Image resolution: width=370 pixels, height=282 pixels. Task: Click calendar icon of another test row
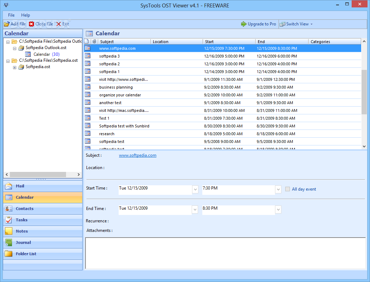88,103
